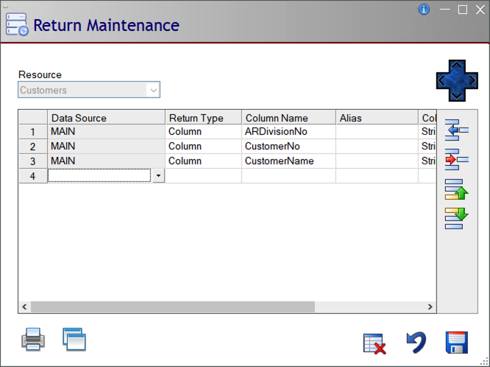Click the right arrow on navigation pad
The image size is (490, 367).
click(472, 80)
